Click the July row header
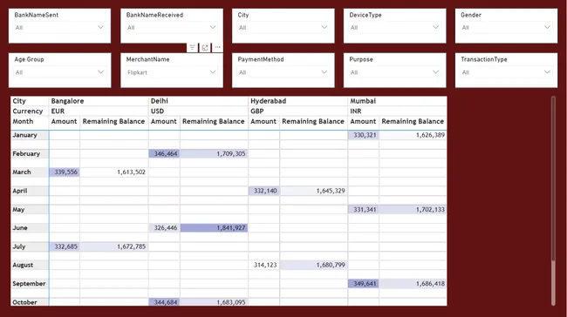 [30, 246]
